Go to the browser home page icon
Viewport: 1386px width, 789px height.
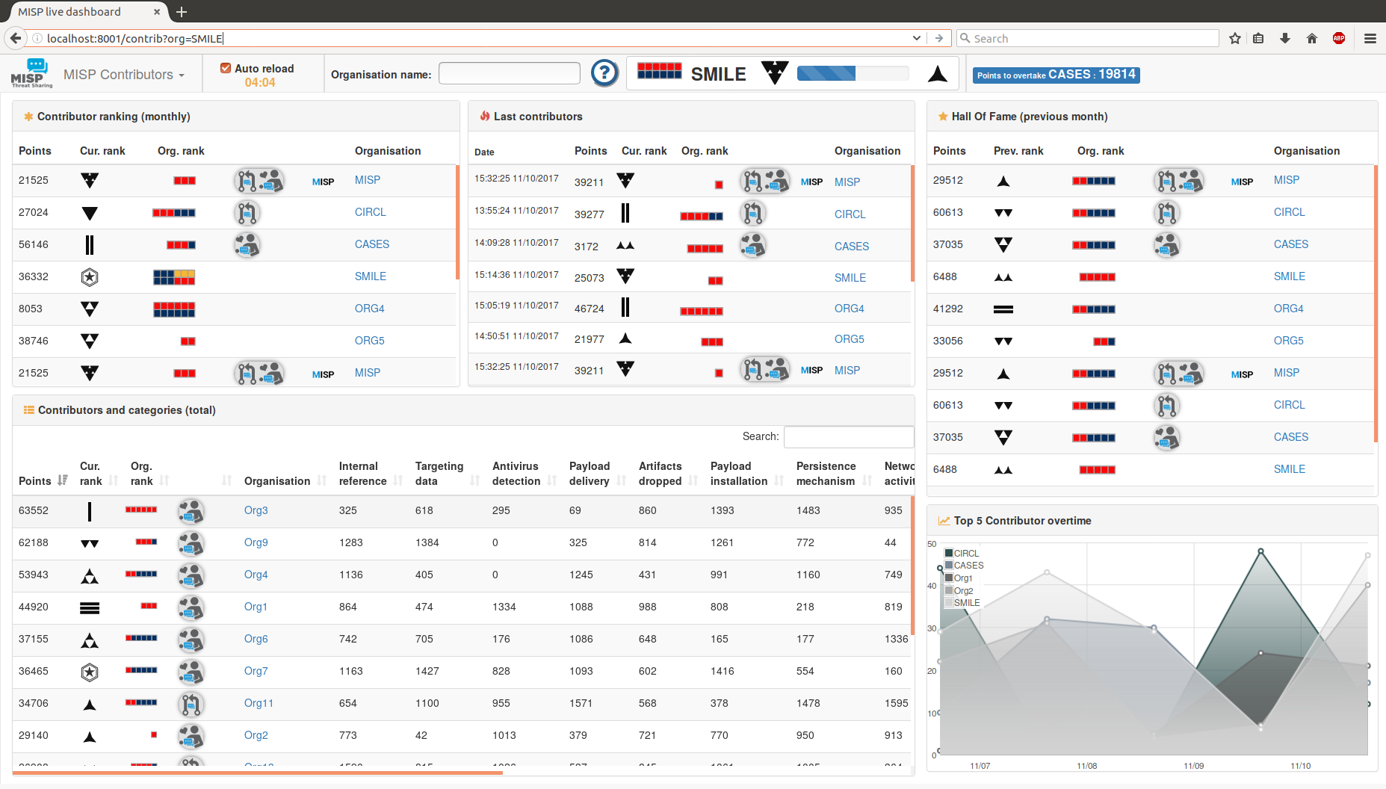(x=1311, y=38)
